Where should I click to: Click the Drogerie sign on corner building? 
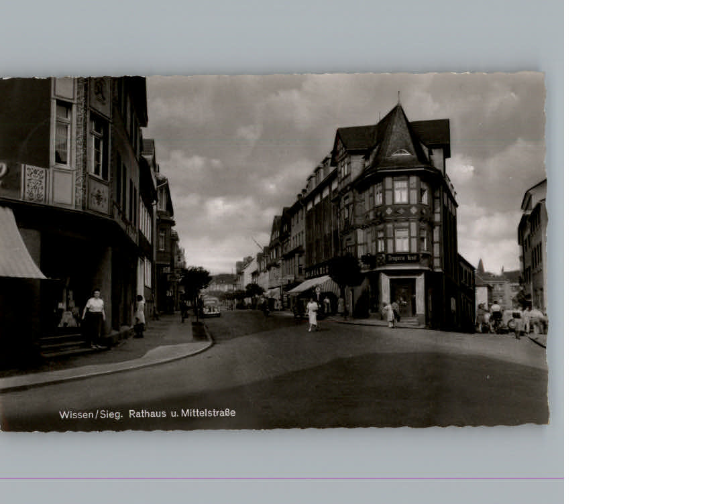click(x=401, y=258)
